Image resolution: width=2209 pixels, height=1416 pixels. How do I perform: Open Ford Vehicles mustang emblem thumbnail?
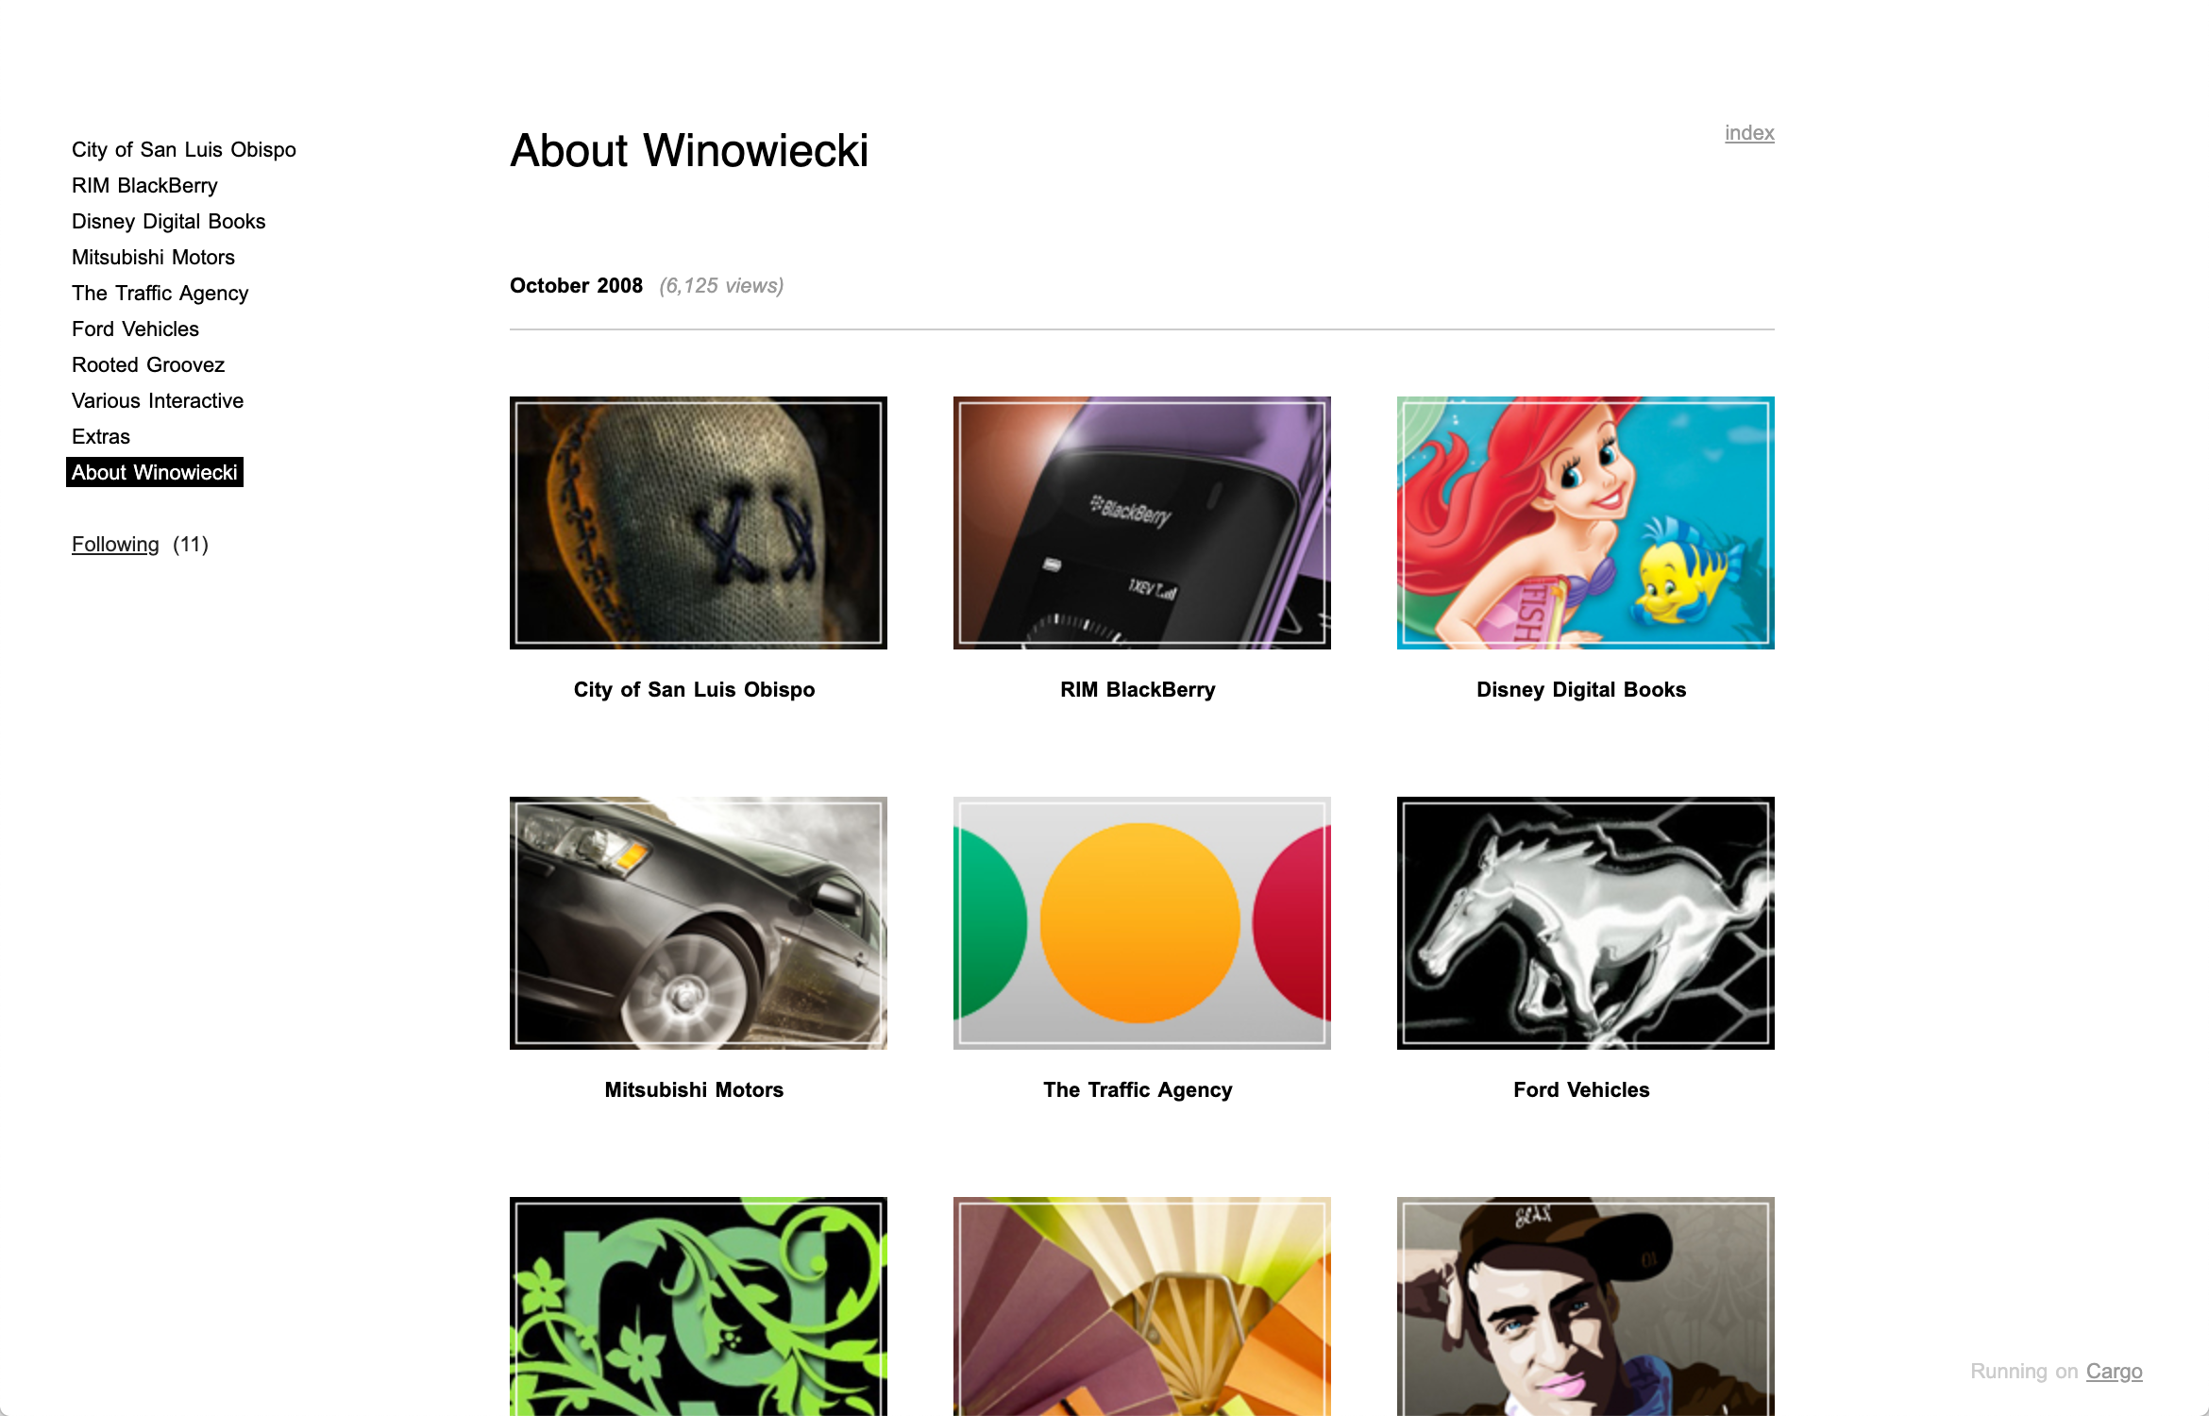1585,922
